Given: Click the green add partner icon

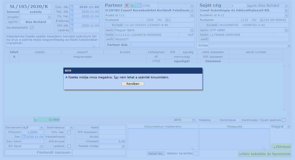Looking at the screenshot, I should click(x=133, y=5).
